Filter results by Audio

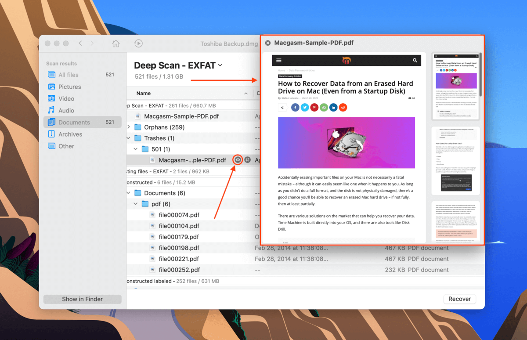pos(82,110)
